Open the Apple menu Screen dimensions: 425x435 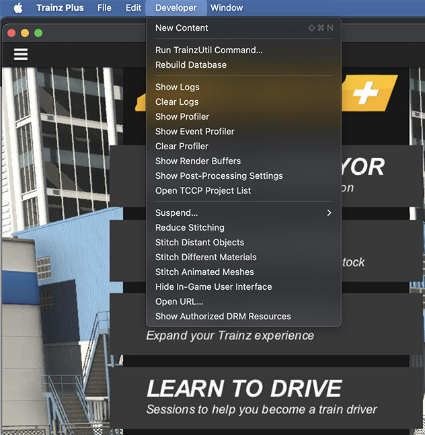point(18,8)
